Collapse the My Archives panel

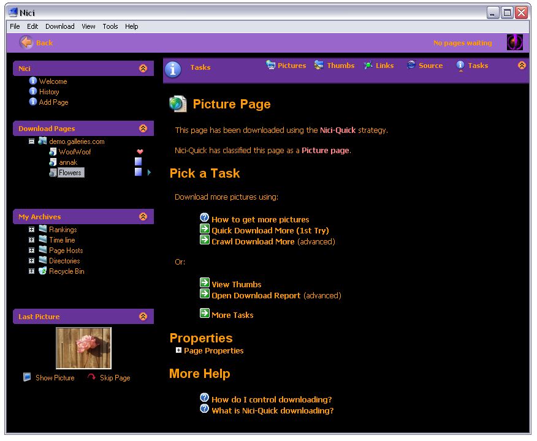pyautogui.click(x=143, y=216)
